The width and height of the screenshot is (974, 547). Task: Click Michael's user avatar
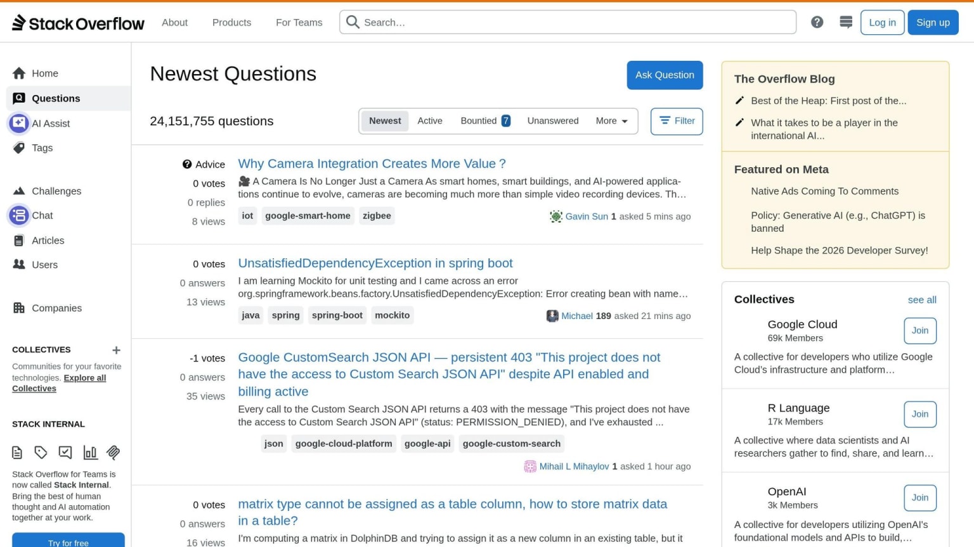pyautogui.click(x=552, y=316)
